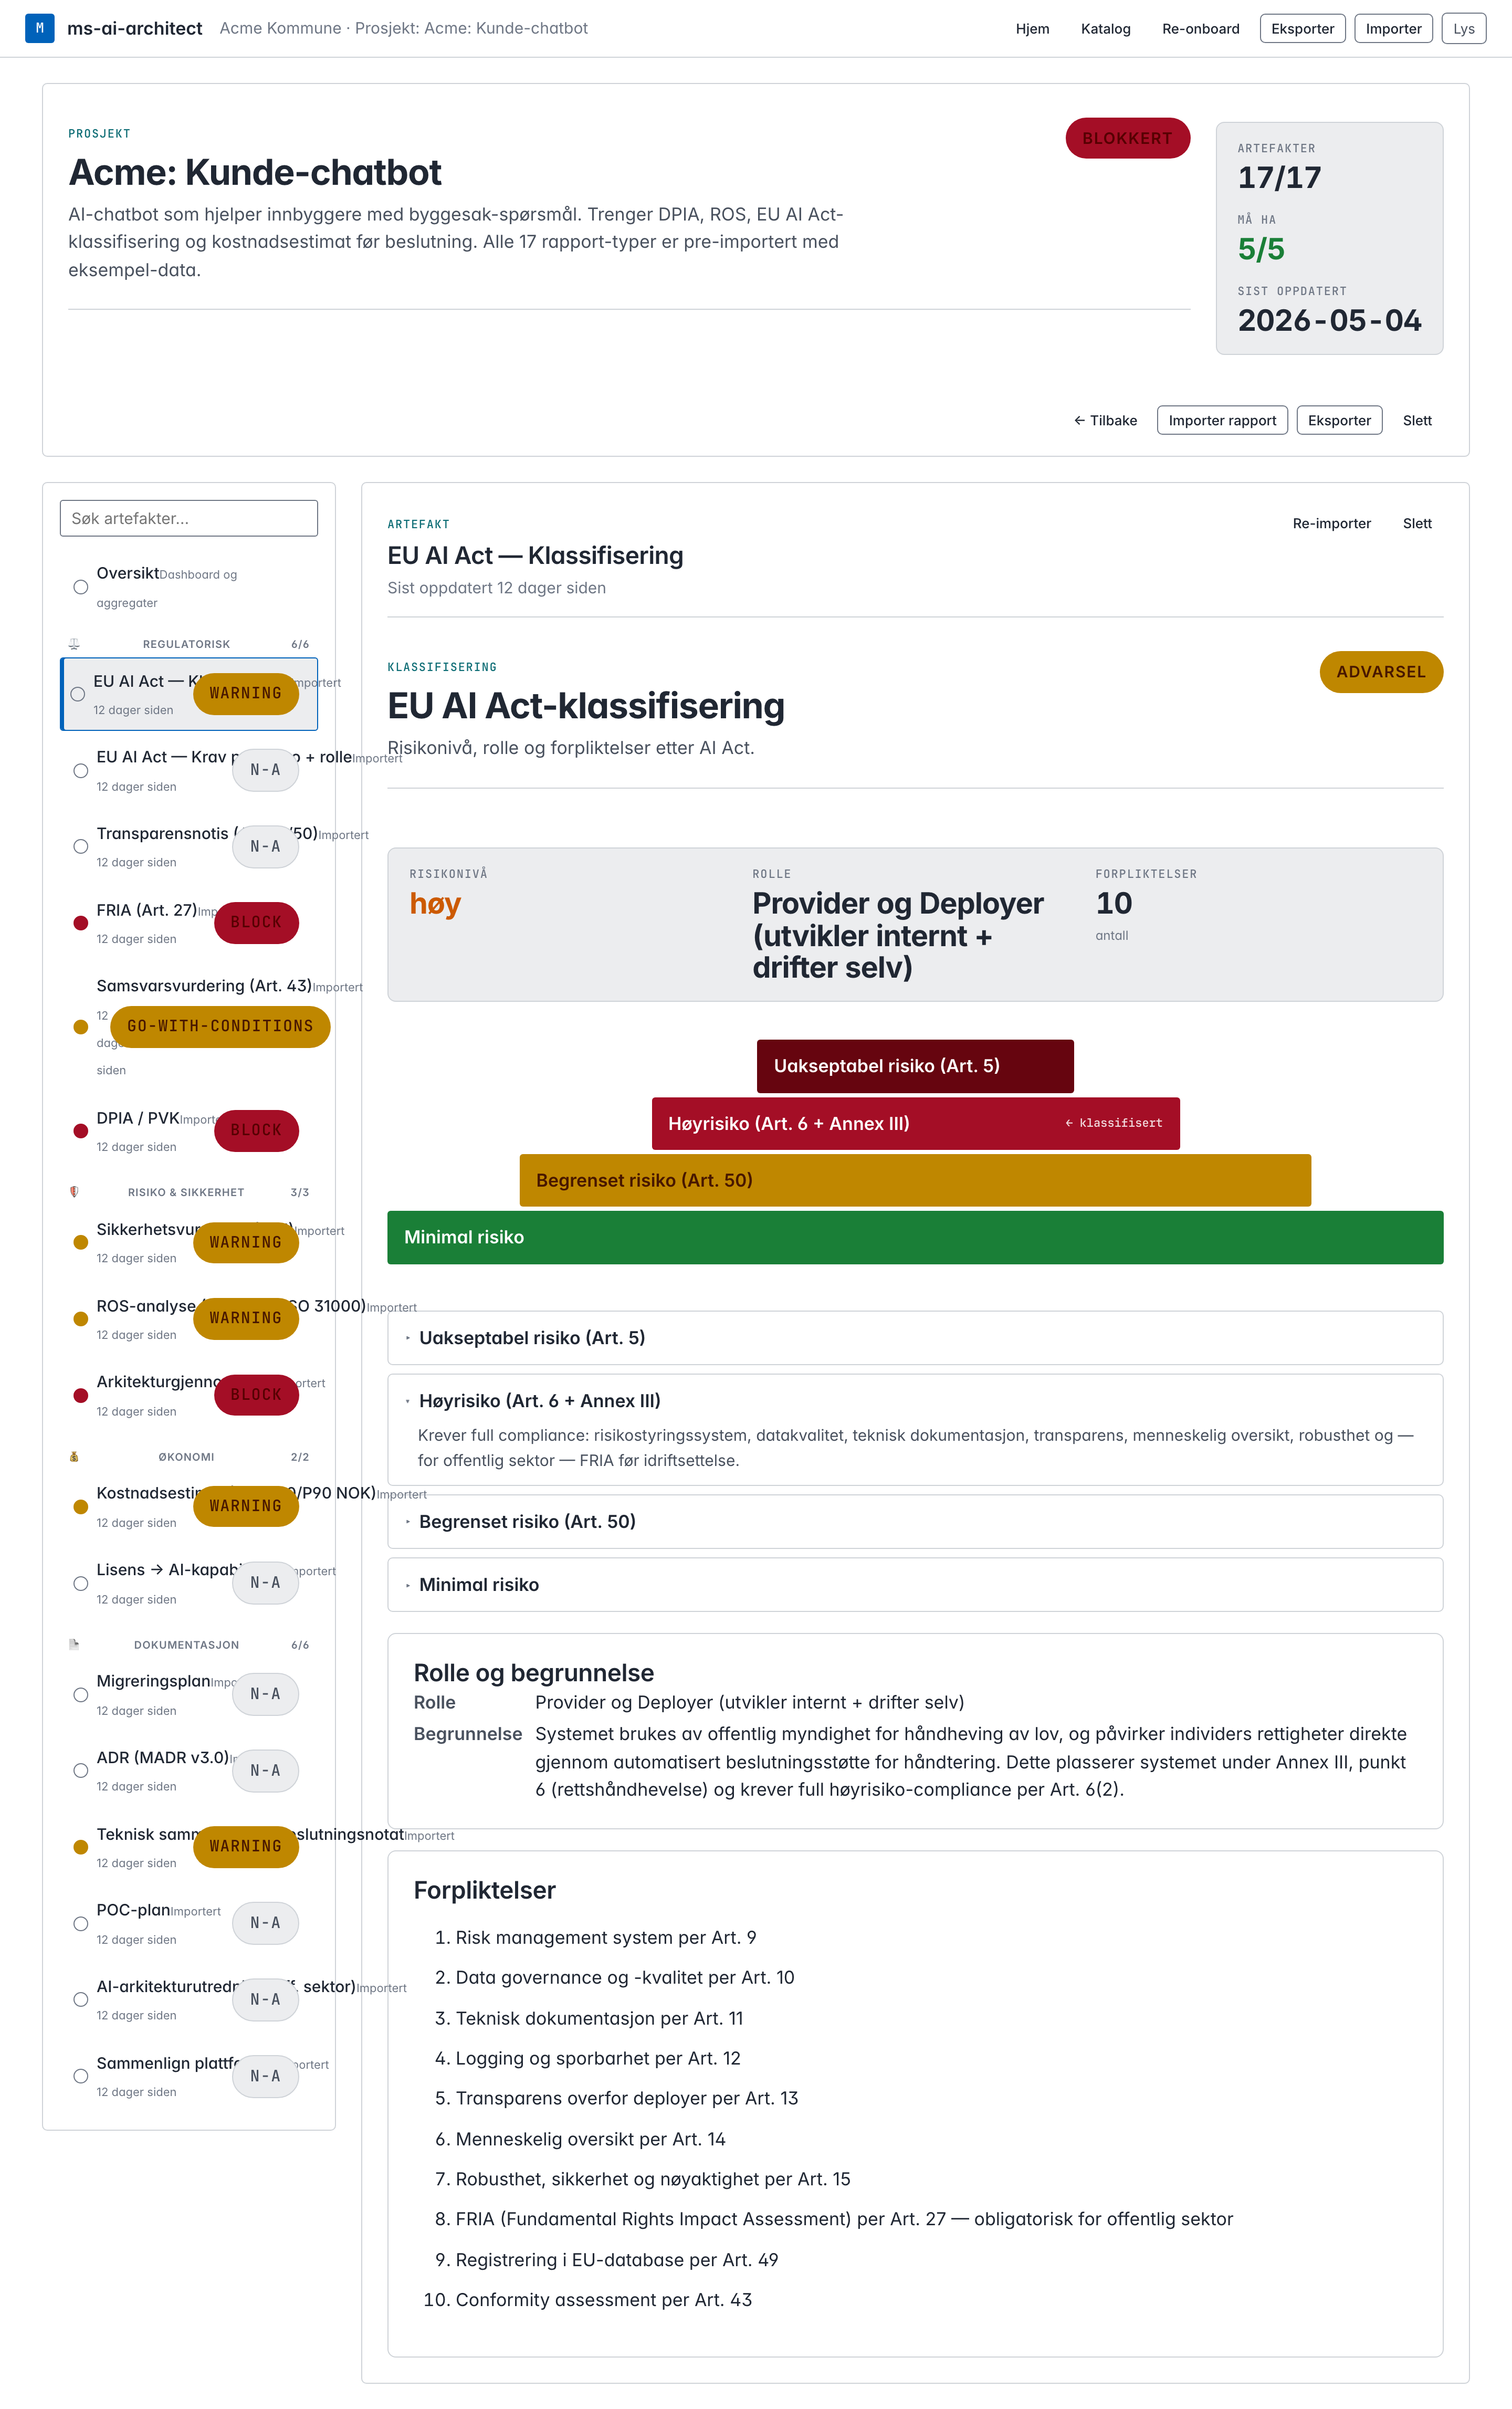Click the empty circle beside Oversikt

coord(81,587)
